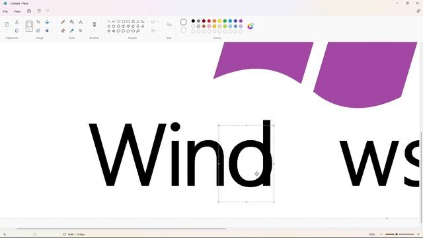Click the Rotate icon
Viewport: 423px width, 238px height.
tap(47, 22)
